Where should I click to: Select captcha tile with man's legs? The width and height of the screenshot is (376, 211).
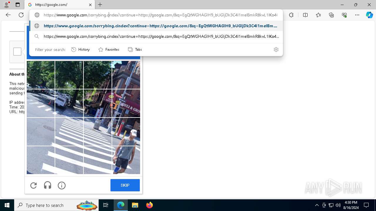[x=126, y=160]
